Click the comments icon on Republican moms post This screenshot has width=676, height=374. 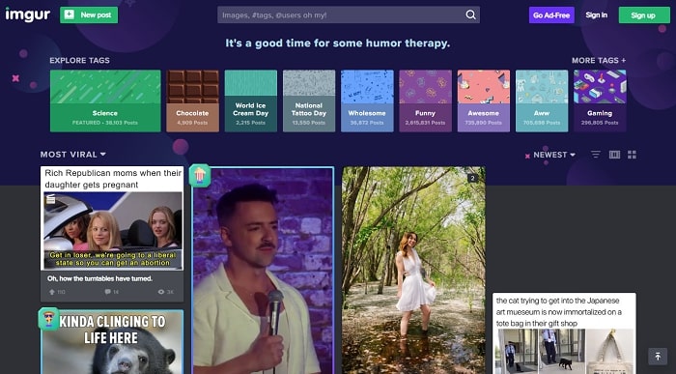pos(107,292)
